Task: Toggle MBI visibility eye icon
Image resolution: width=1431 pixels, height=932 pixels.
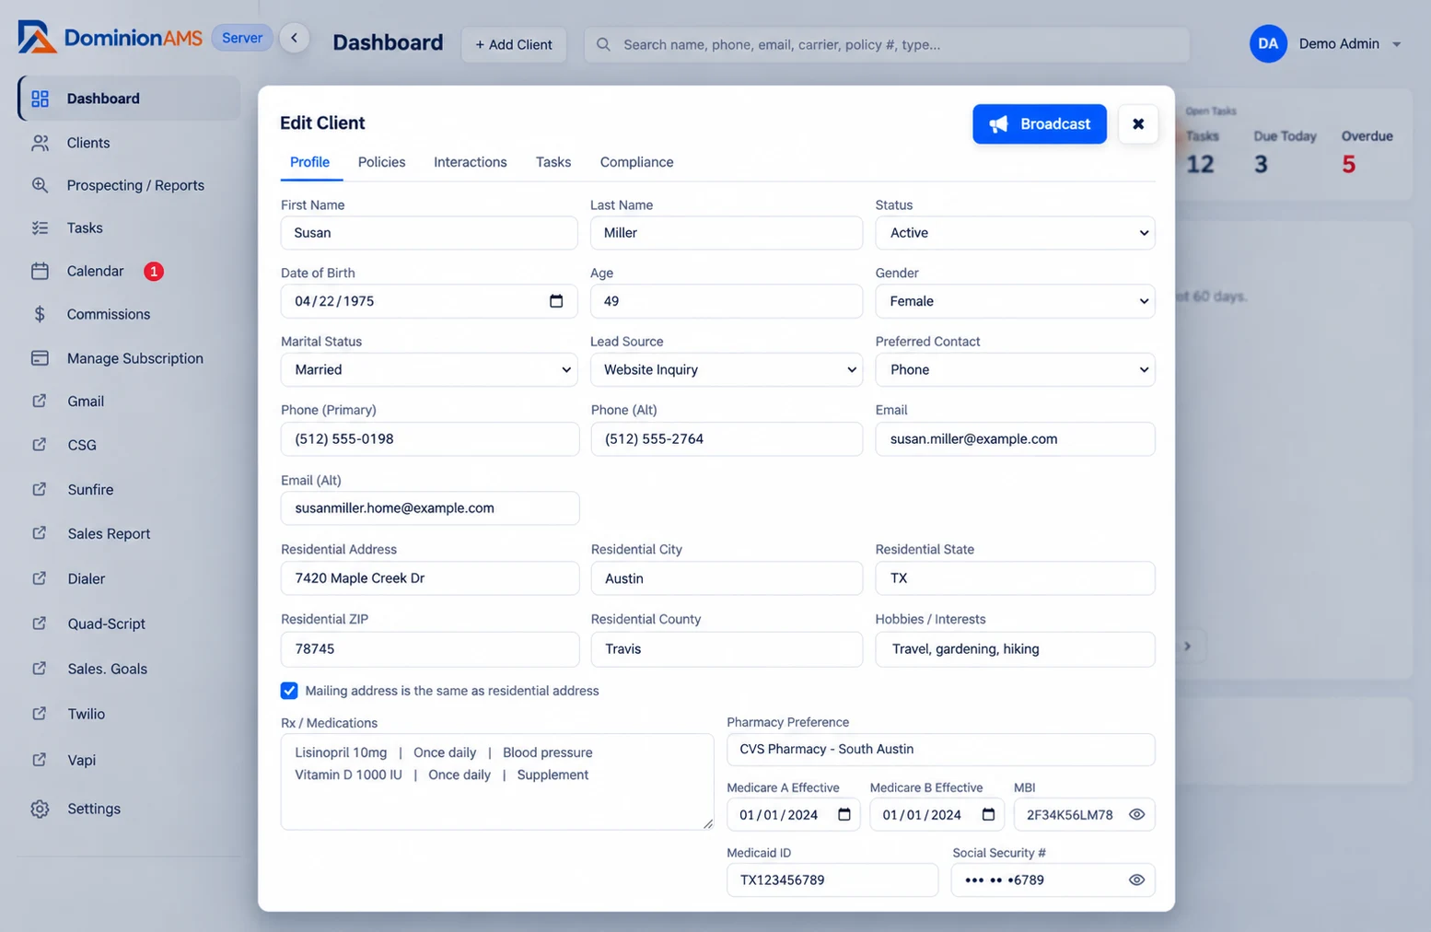Action: 1137,814
